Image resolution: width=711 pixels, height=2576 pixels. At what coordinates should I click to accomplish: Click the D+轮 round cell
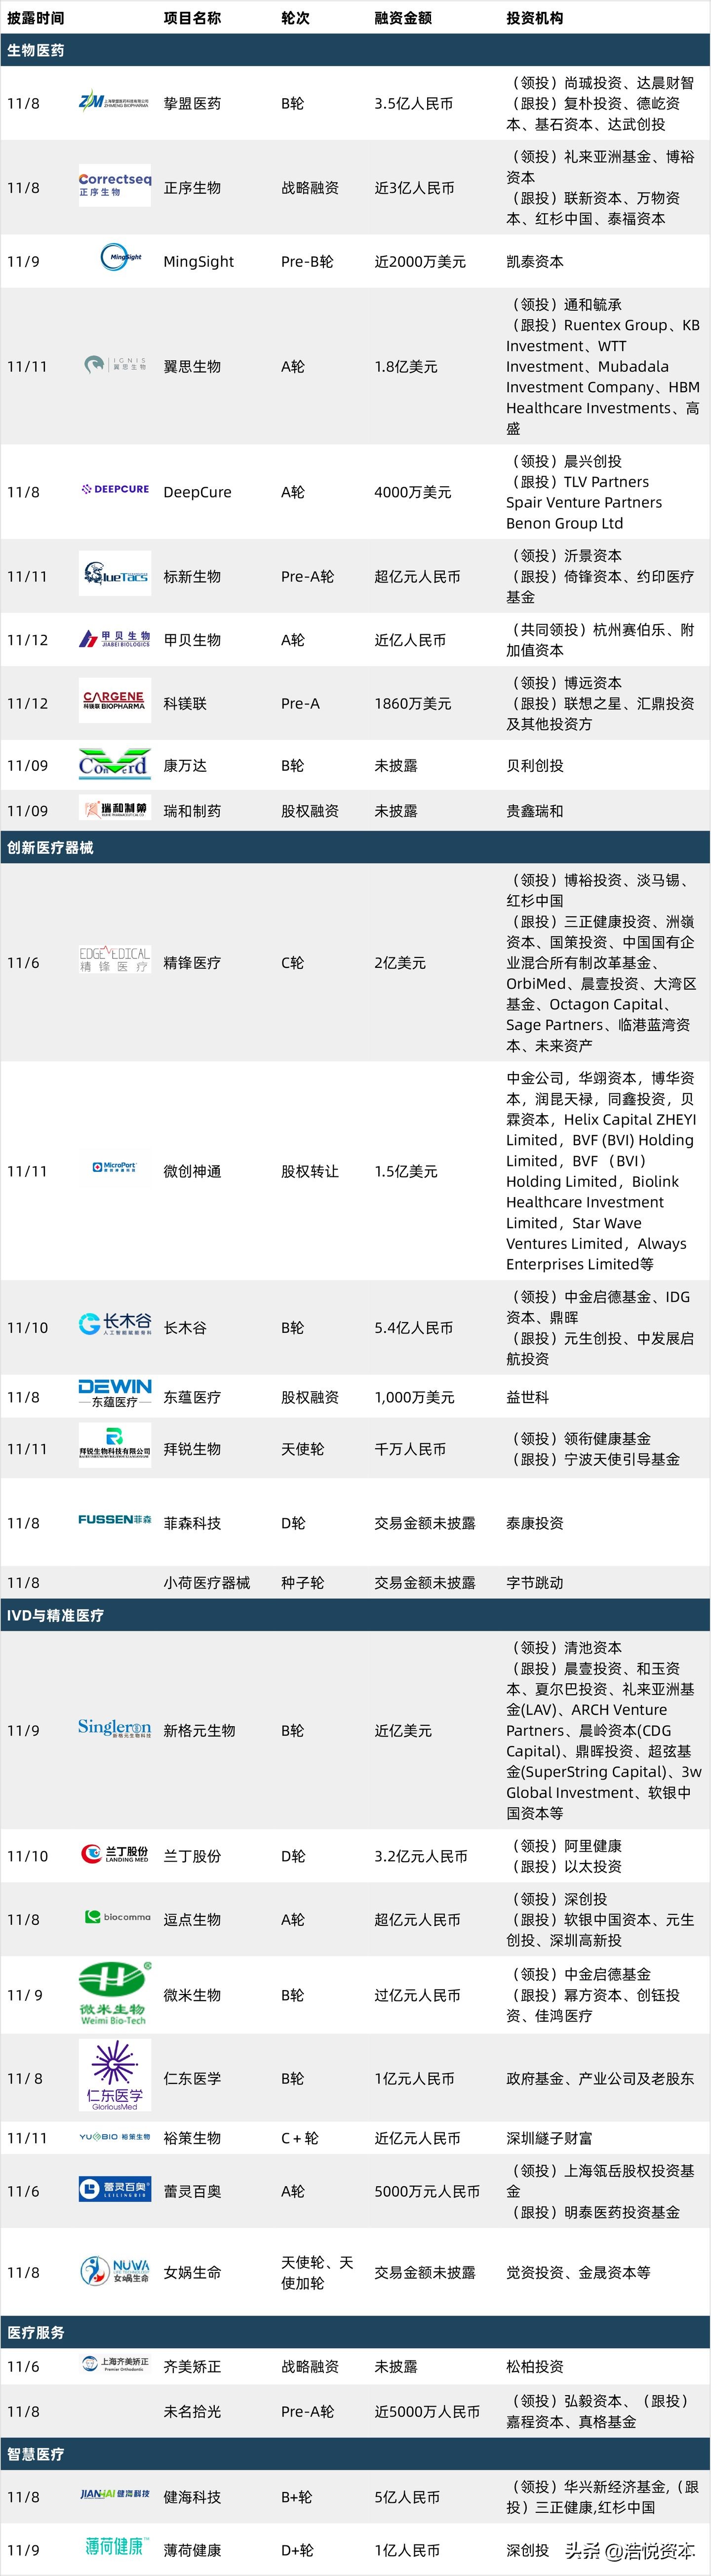click(297, 2550)
